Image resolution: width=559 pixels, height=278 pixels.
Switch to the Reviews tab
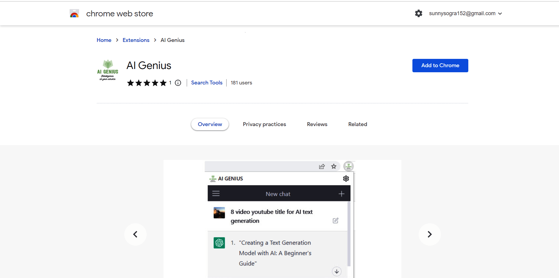(x=317, y=124)
